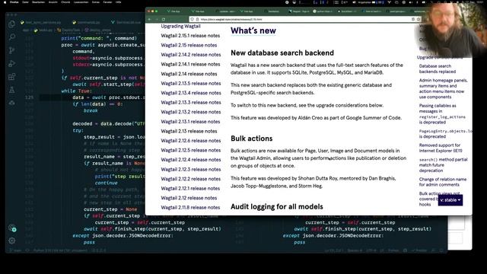487x274 pixels.
Task: Open Wagtail 2.14.1 release notes link
Action: [190, 64]
